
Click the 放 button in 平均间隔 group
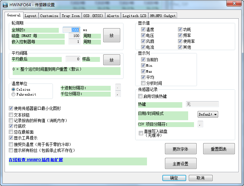point(112,60)
